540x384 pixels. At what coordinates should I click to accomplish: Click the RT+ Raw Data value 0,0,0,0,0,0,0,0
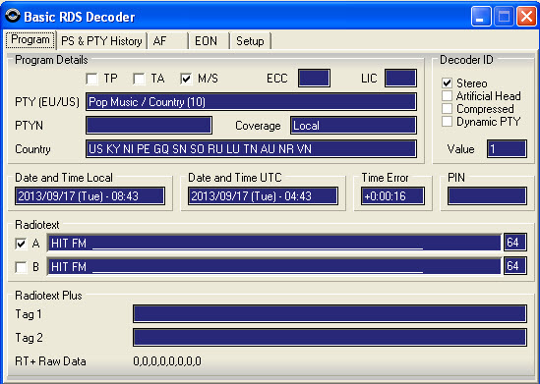coord(167,361)
